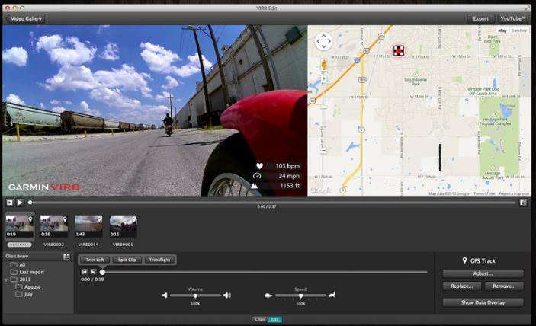Click the loud volume speaker icon
This screenshot has height=326, width=536.
[227, 296]
